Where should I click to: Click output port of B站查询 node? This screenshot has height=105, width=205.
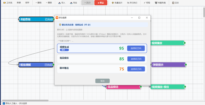(x=54, y=19)
